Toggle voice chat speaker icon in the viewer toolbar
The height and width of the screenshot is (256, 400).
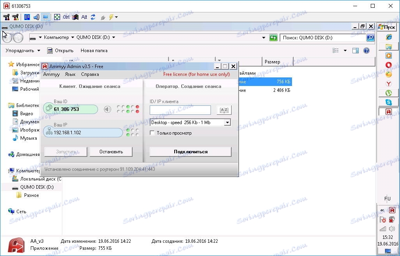tap(36, 17)
